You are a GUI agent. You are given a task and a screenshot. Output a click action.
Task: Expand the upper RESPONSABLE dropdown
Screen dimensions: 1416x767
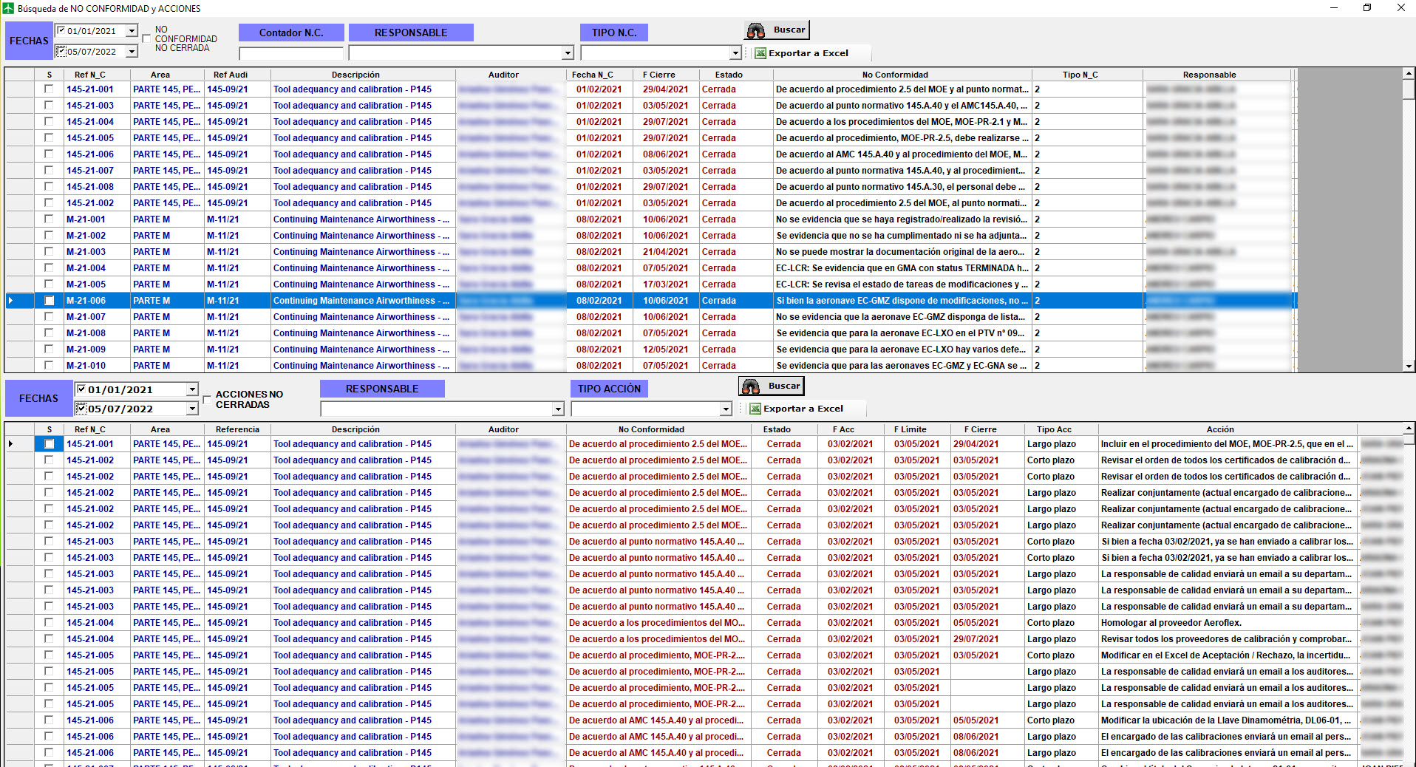pos(568,53)
